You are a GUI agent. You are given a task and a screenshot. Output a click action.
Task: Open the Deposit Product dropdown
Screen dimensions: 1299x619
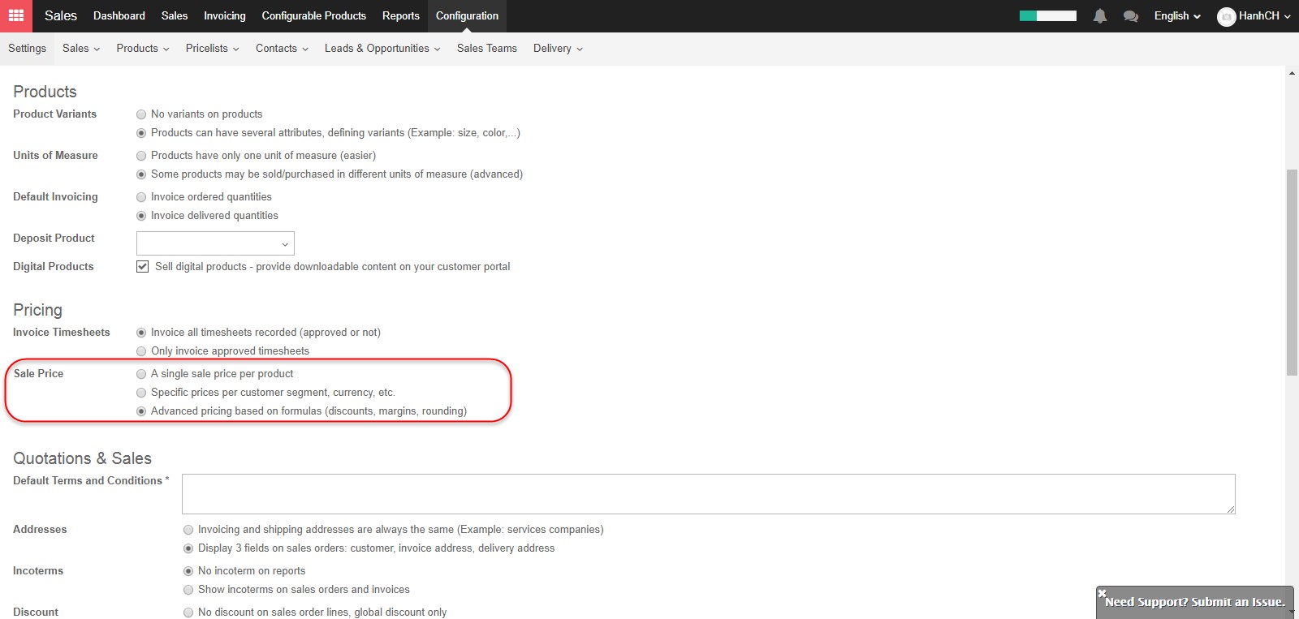click(x=215, y=243)
